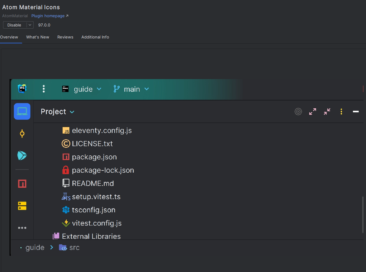Open the Project view dropdown chevron
Image resolution: width=366 pixels, height=272 pixels.
(72, 112)
